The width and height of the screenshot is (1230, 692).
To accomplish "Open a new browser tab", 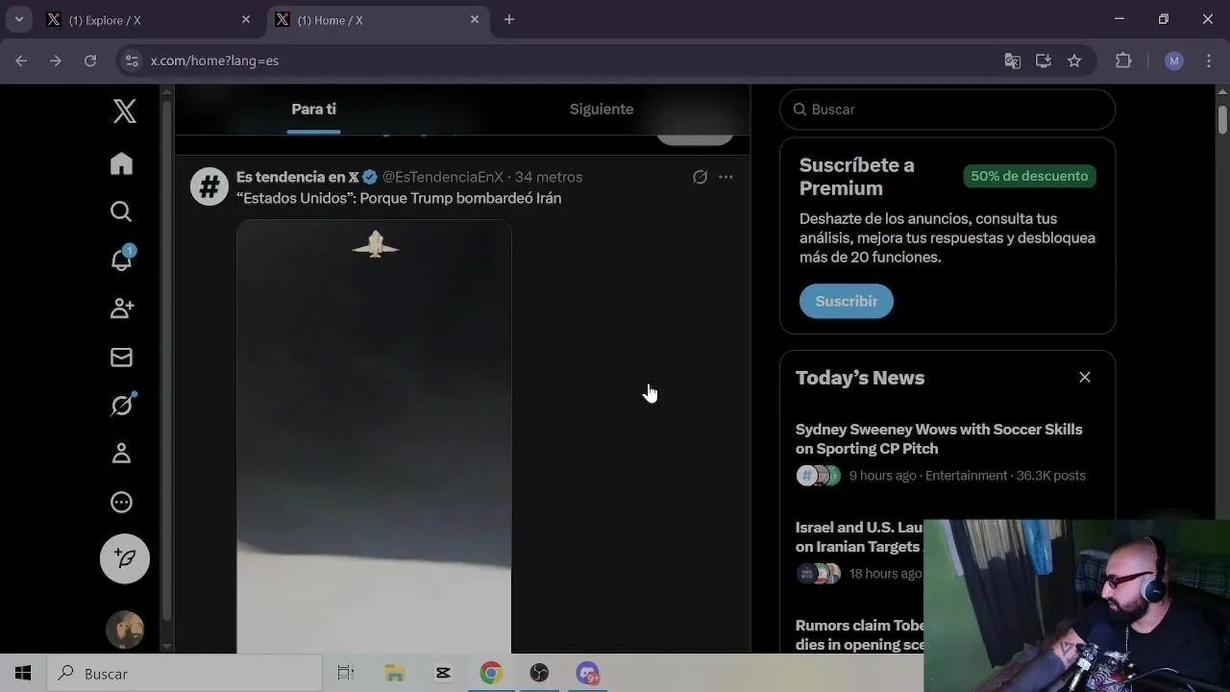I will click(509, 19).
